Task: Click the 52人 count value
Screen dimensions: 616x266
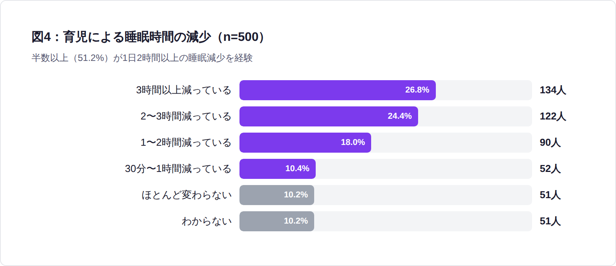Action: coord(550,169)
